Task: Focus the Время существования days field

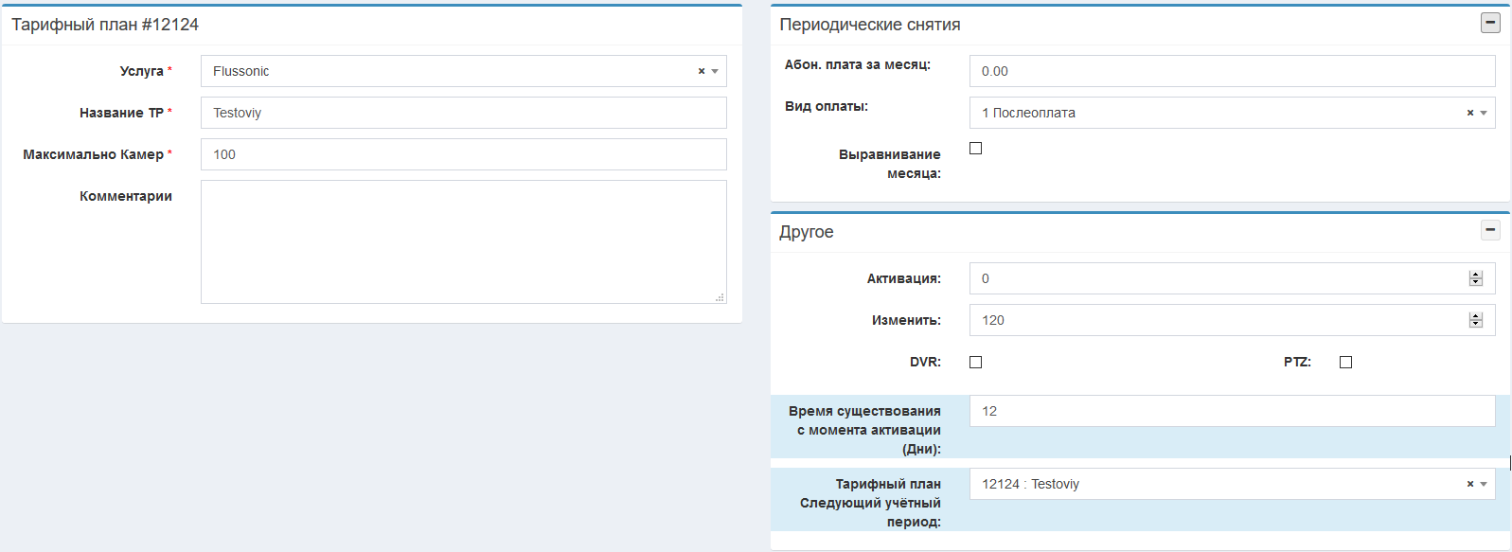Action: (1232, 411)
